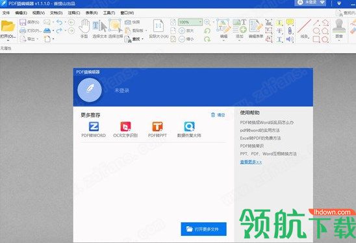Screen dimensions: 356x243
Task: Expand the redo history dropdown arrow
Action: (x=65, y=31)
